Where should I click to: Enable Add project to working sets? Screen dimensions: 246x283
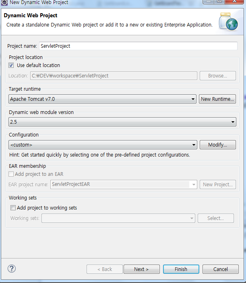point(13,208)
